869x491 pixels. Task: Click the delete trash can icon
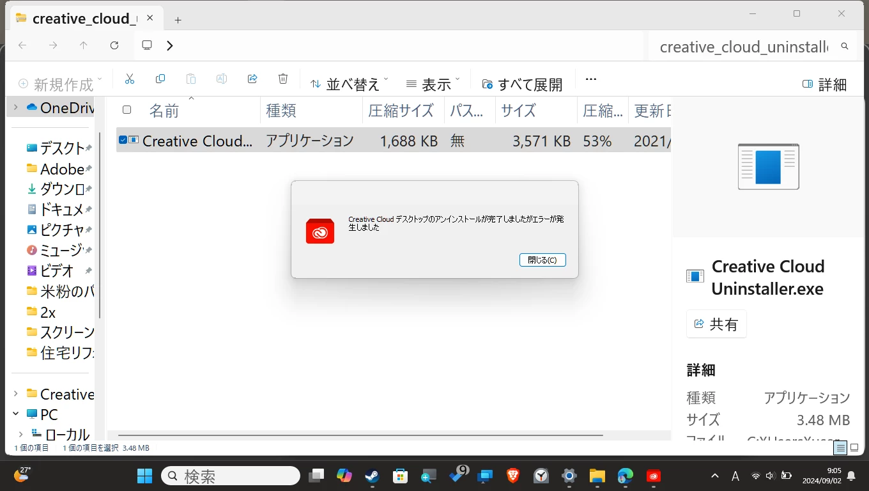(283, 79)
